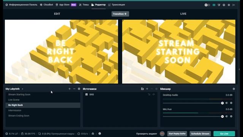Click Проверить виджет

pyautogui.click(x=147, y=134)
